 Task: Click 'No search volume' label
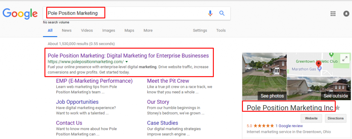coord(56,22)
